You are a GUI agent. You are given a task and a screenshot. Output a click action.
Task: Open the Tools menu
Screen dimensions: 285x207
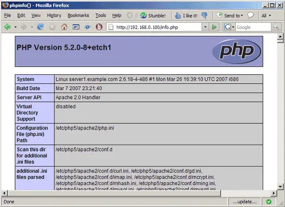101,16
